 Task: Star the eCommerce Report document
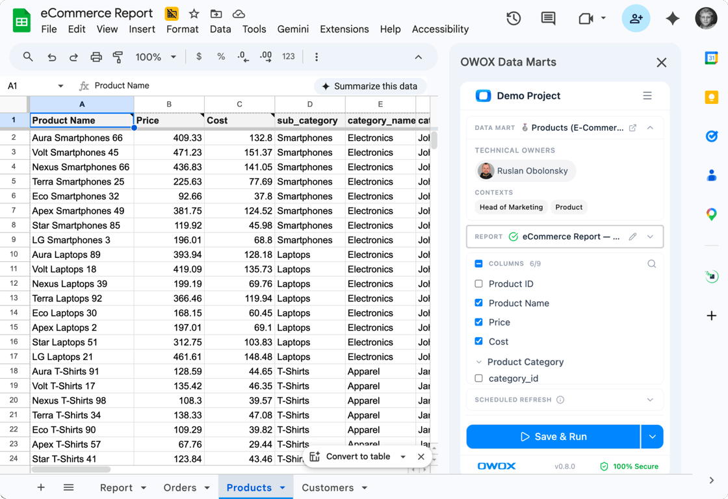tap(194, 14)
